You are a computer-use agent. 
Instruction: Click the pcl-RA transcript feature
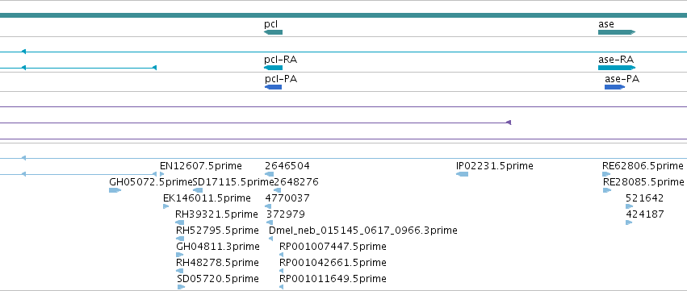274,68
